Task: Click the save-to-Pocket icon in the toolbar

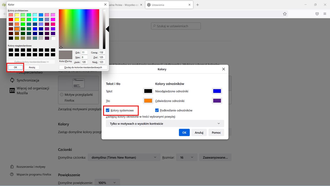Action: coord(317,14)
